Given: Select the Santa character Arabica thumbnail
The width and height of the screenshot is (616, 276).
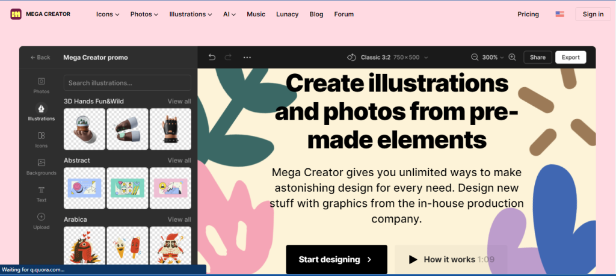Looking at the screenshot, I should pos(170,246).
